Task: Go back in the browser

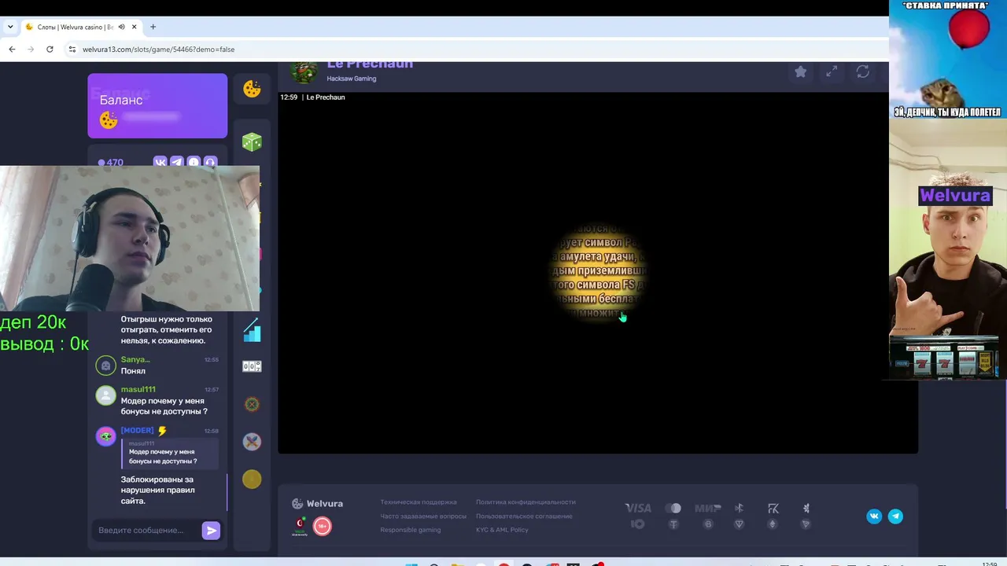Action: [x=12, y=49]
